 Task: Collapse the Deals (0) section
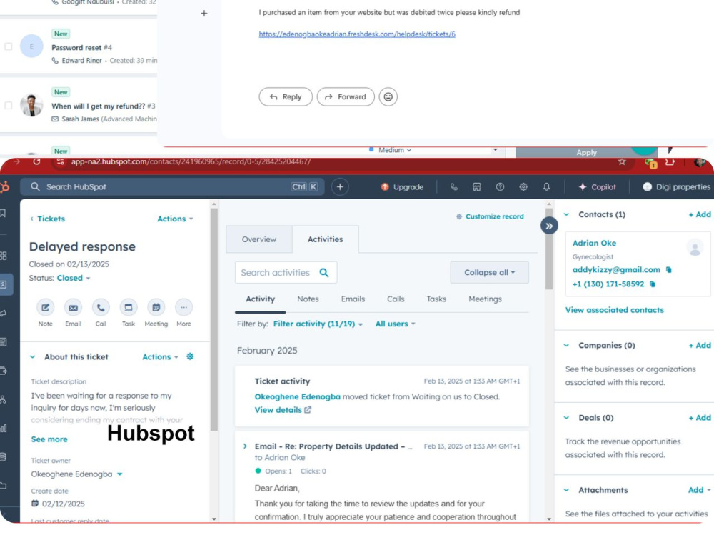pyautogui.click(x=566, y=418)
